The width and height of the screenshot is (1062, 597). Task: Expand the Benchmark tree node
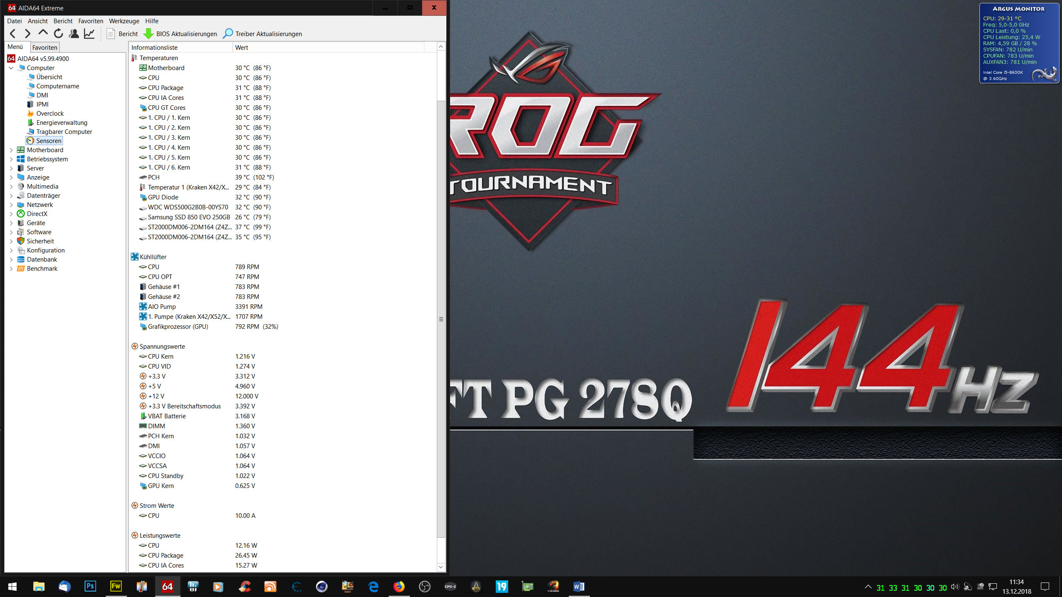[11, 269]
